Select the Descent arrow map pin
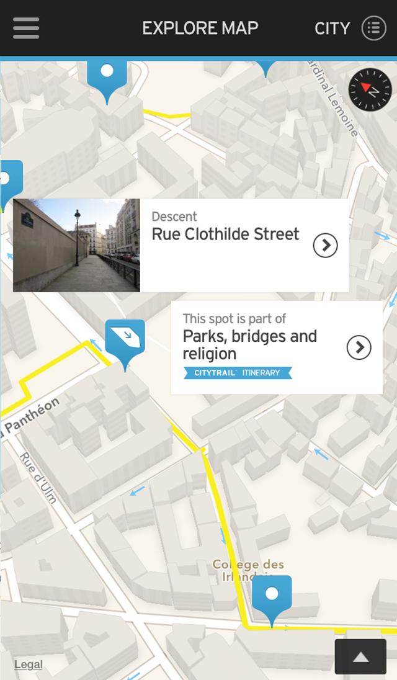This screenshot has height=680, width=397. (125, 339)
